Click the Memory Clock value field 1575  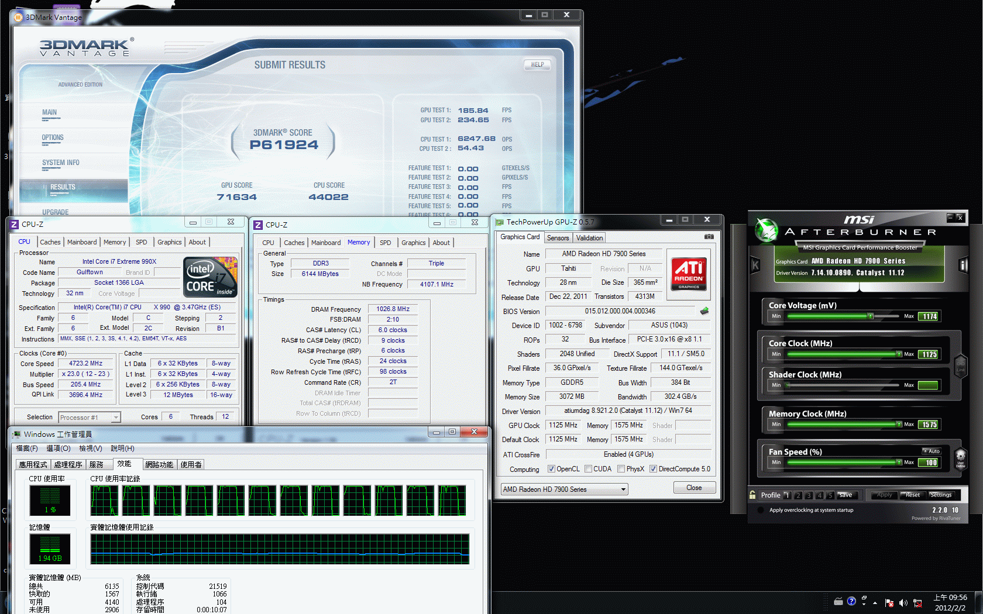[x=929, y=425]
